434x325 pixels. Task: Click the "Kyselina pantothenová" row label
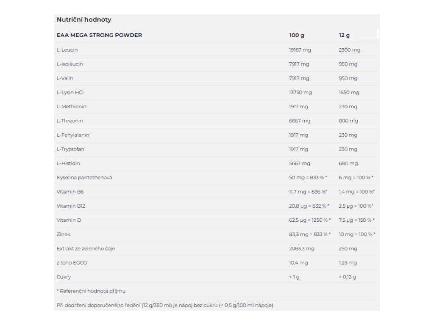pyautogui.click(x=84, y=178)
